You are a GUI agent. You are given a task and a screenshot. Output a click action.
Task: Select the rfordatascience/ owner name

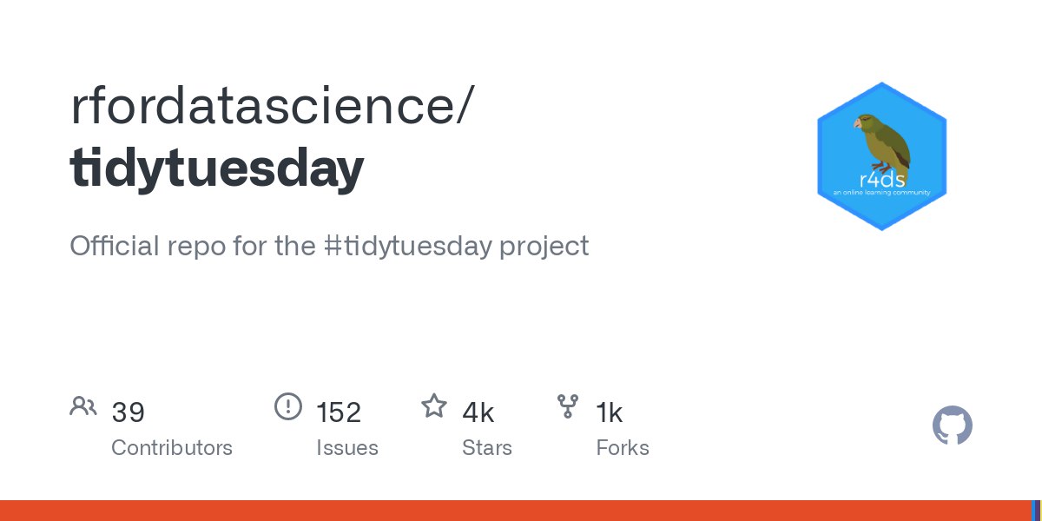[x=273, y=106]
